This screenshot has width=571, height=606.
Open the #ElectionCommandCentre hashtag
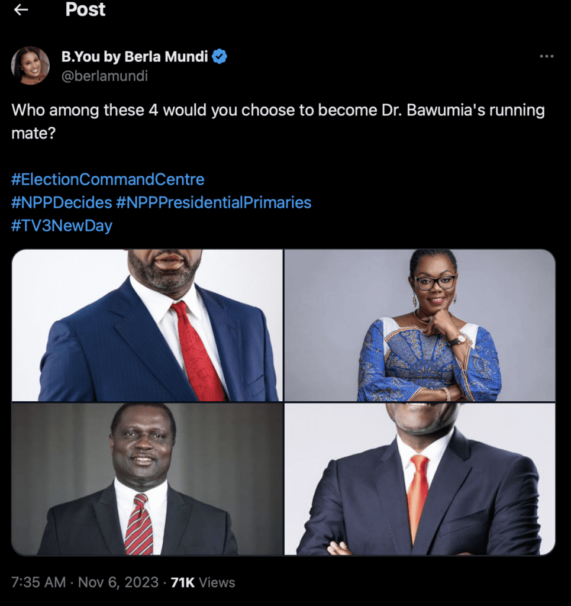pos(108,179)
